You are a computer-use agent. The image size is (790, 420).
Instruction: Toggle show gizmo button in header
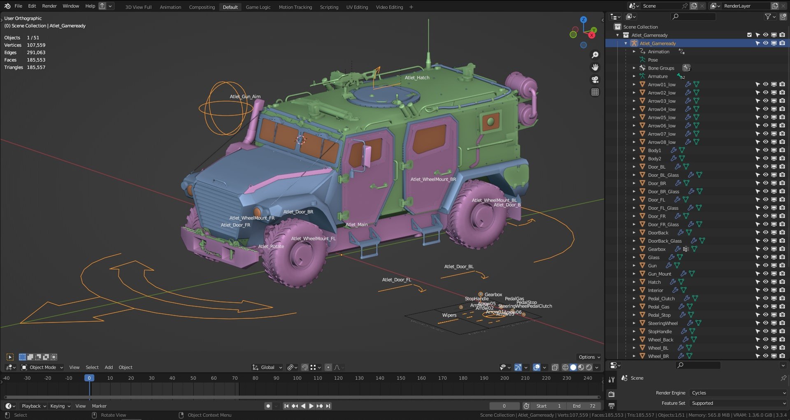click(518, 367)
